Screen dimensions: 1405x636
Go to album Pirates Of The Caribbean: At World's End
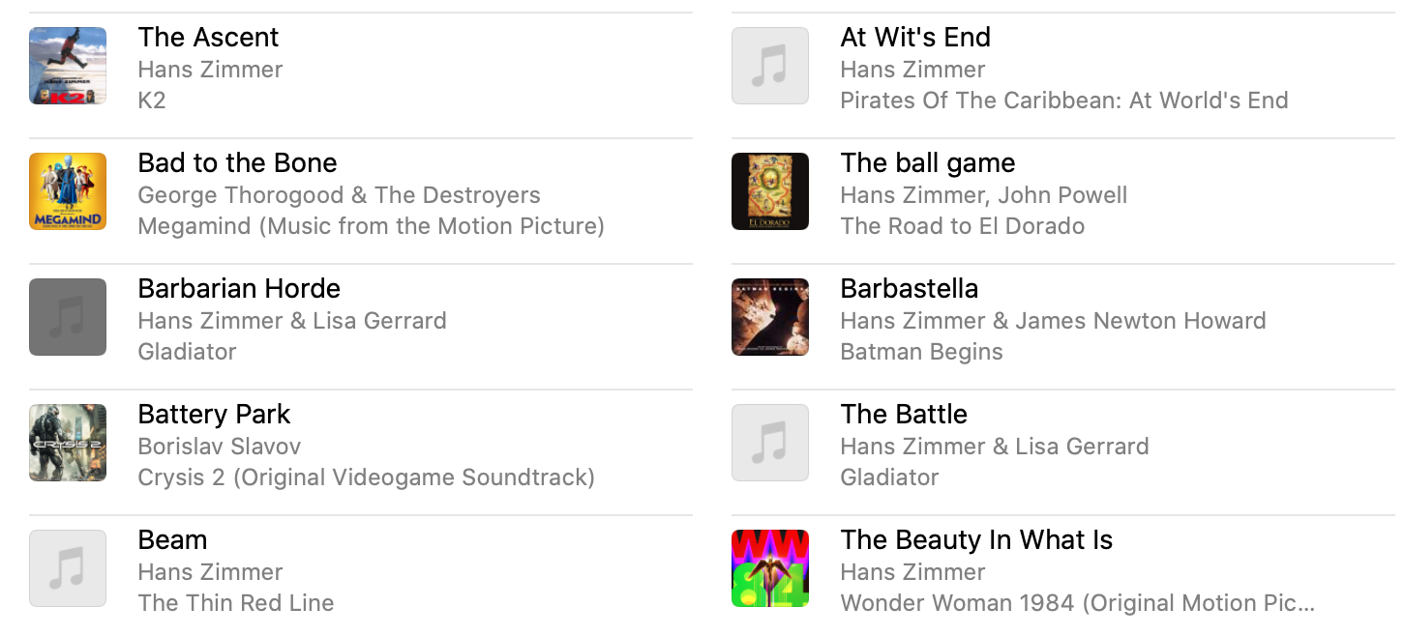1063,101
